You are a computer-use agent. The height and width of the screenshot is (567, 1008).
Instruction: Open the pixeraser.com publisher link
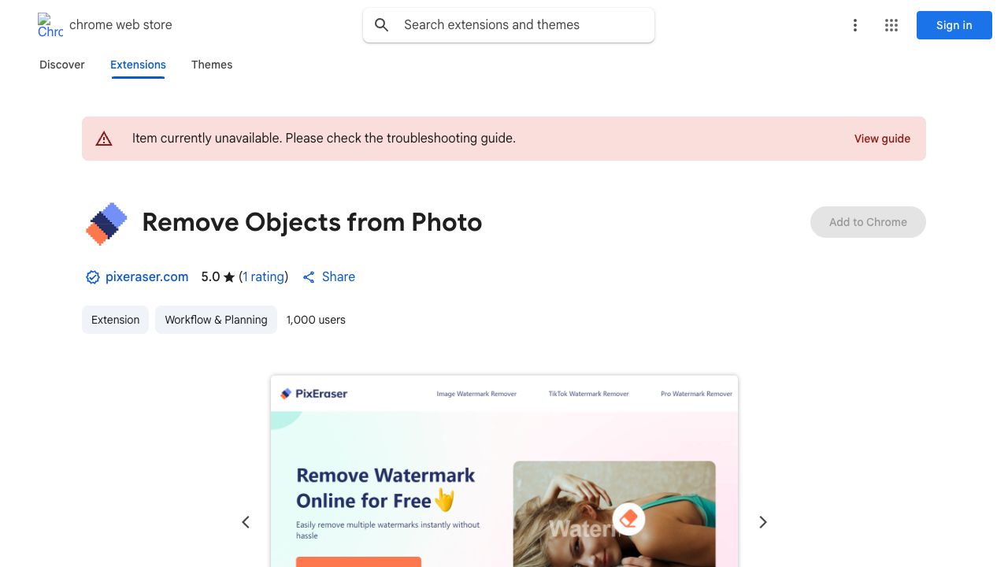click(x=146, y=277)
